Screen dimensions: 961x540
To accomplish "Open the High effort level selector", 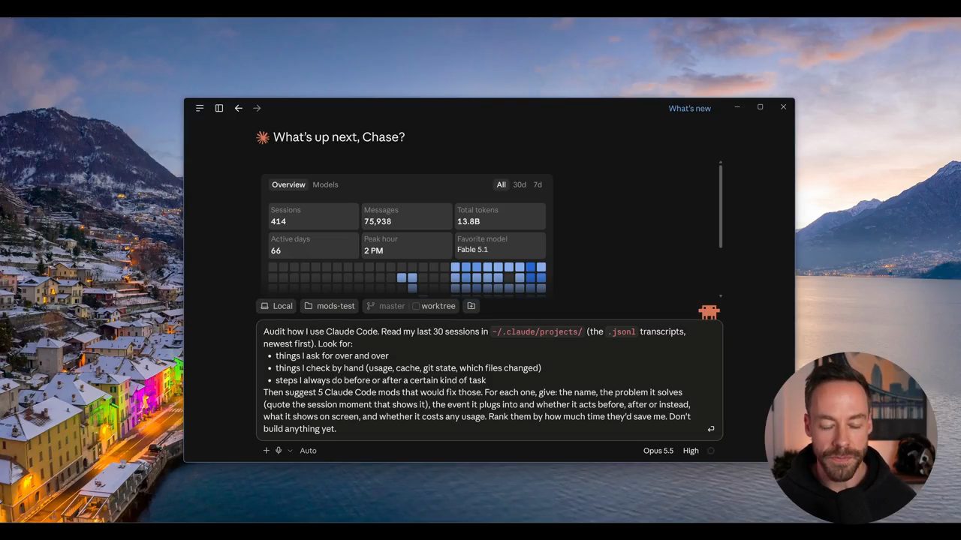I will tap(691, 451).
